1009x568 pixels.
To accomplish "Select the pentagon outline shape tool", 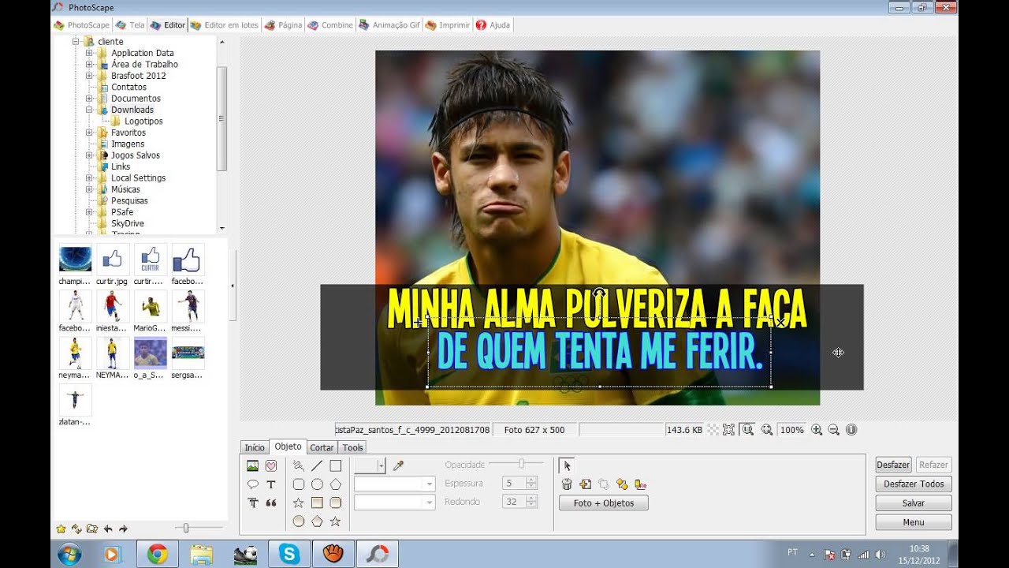I will (335, 484).
